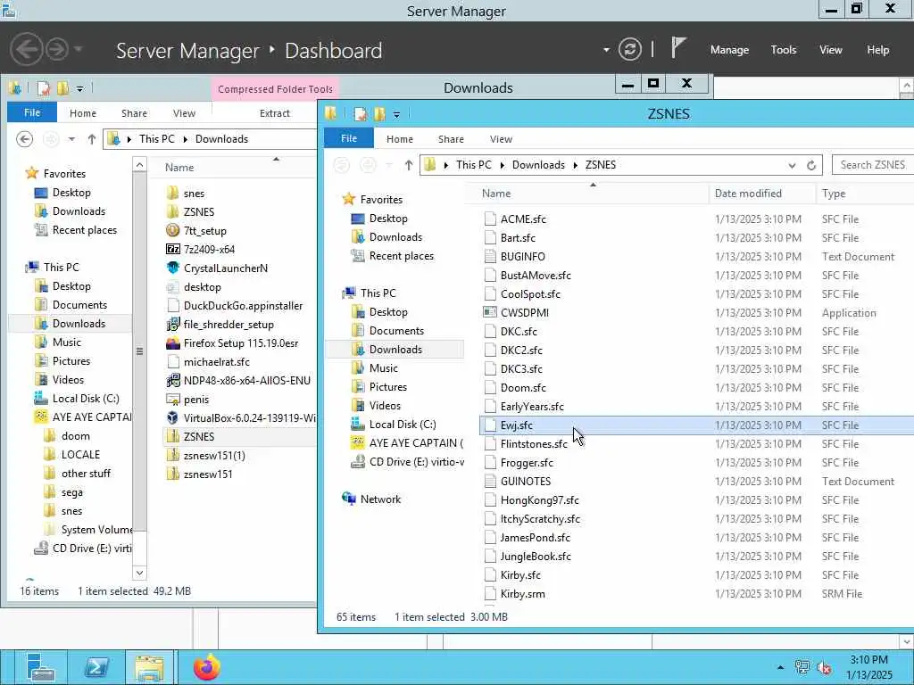Select Network in ZSNES navigation pane
Viewport: 914px width, 685px height.
click(380, 499)
